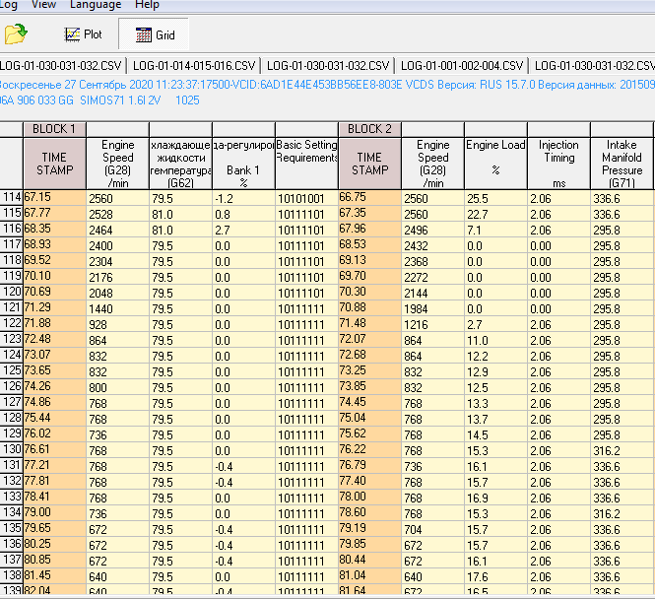
Task: Click engine load value 16.9
Action: tap(495, 498)
